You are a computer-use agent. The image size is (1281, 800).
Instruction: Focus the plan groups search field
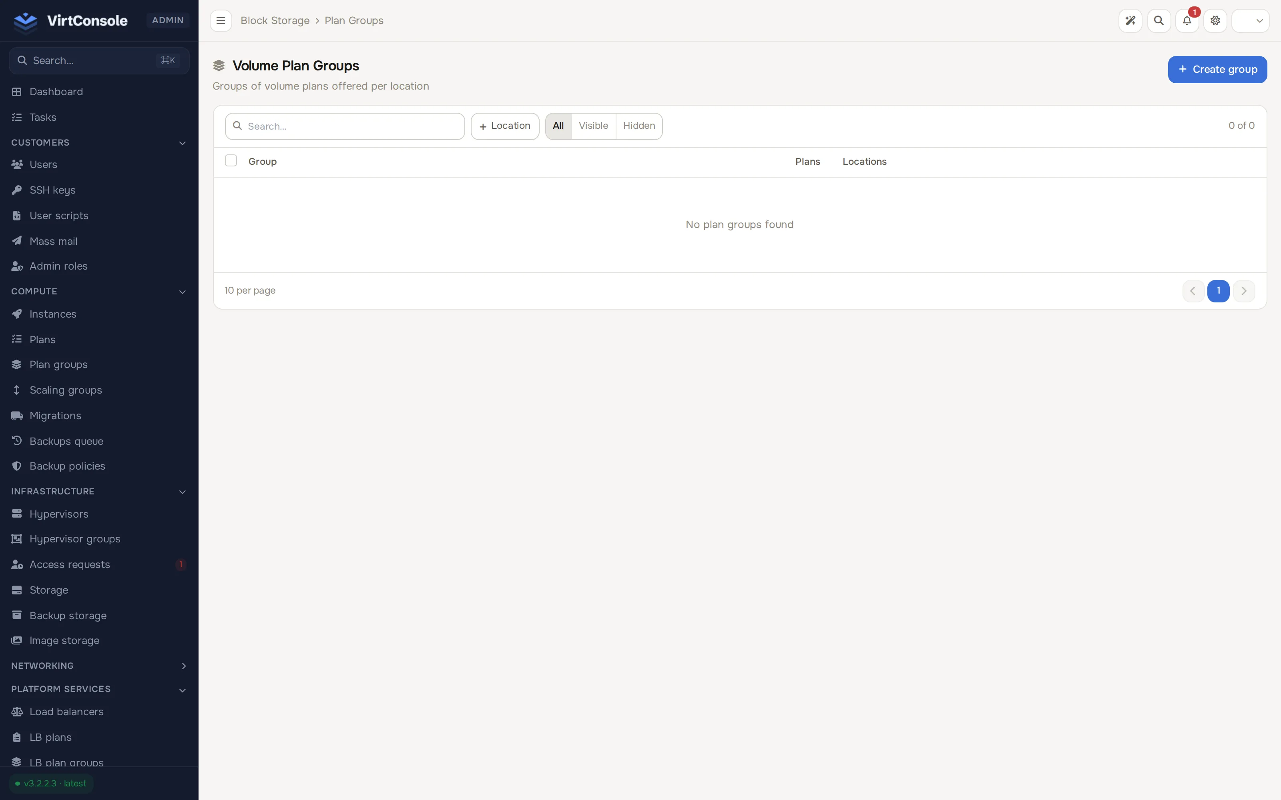click(345, 126)
